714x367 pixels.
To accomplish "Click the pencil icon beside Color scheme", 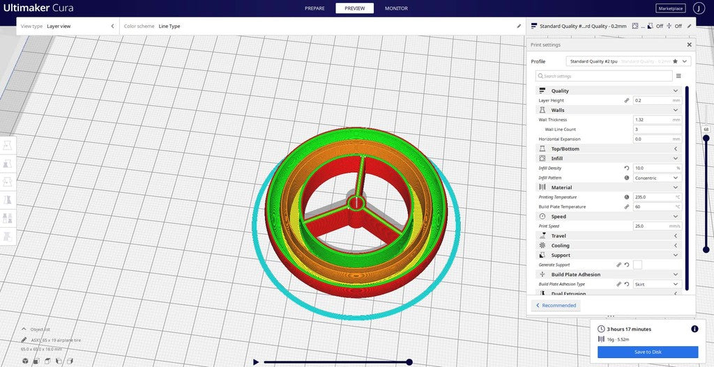I will pos(519,26).
